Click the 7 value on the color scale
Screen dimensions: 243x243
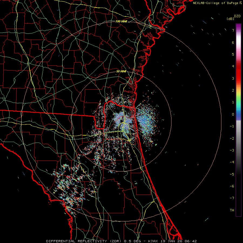233,31
